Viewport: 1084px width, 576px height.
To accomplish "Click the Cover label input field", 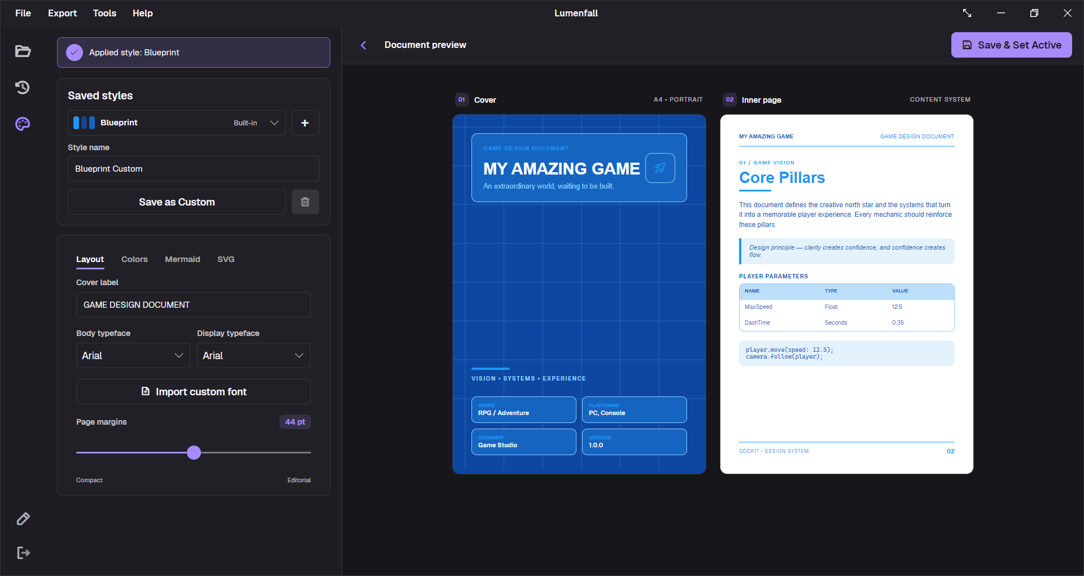I will click(194, 305).
